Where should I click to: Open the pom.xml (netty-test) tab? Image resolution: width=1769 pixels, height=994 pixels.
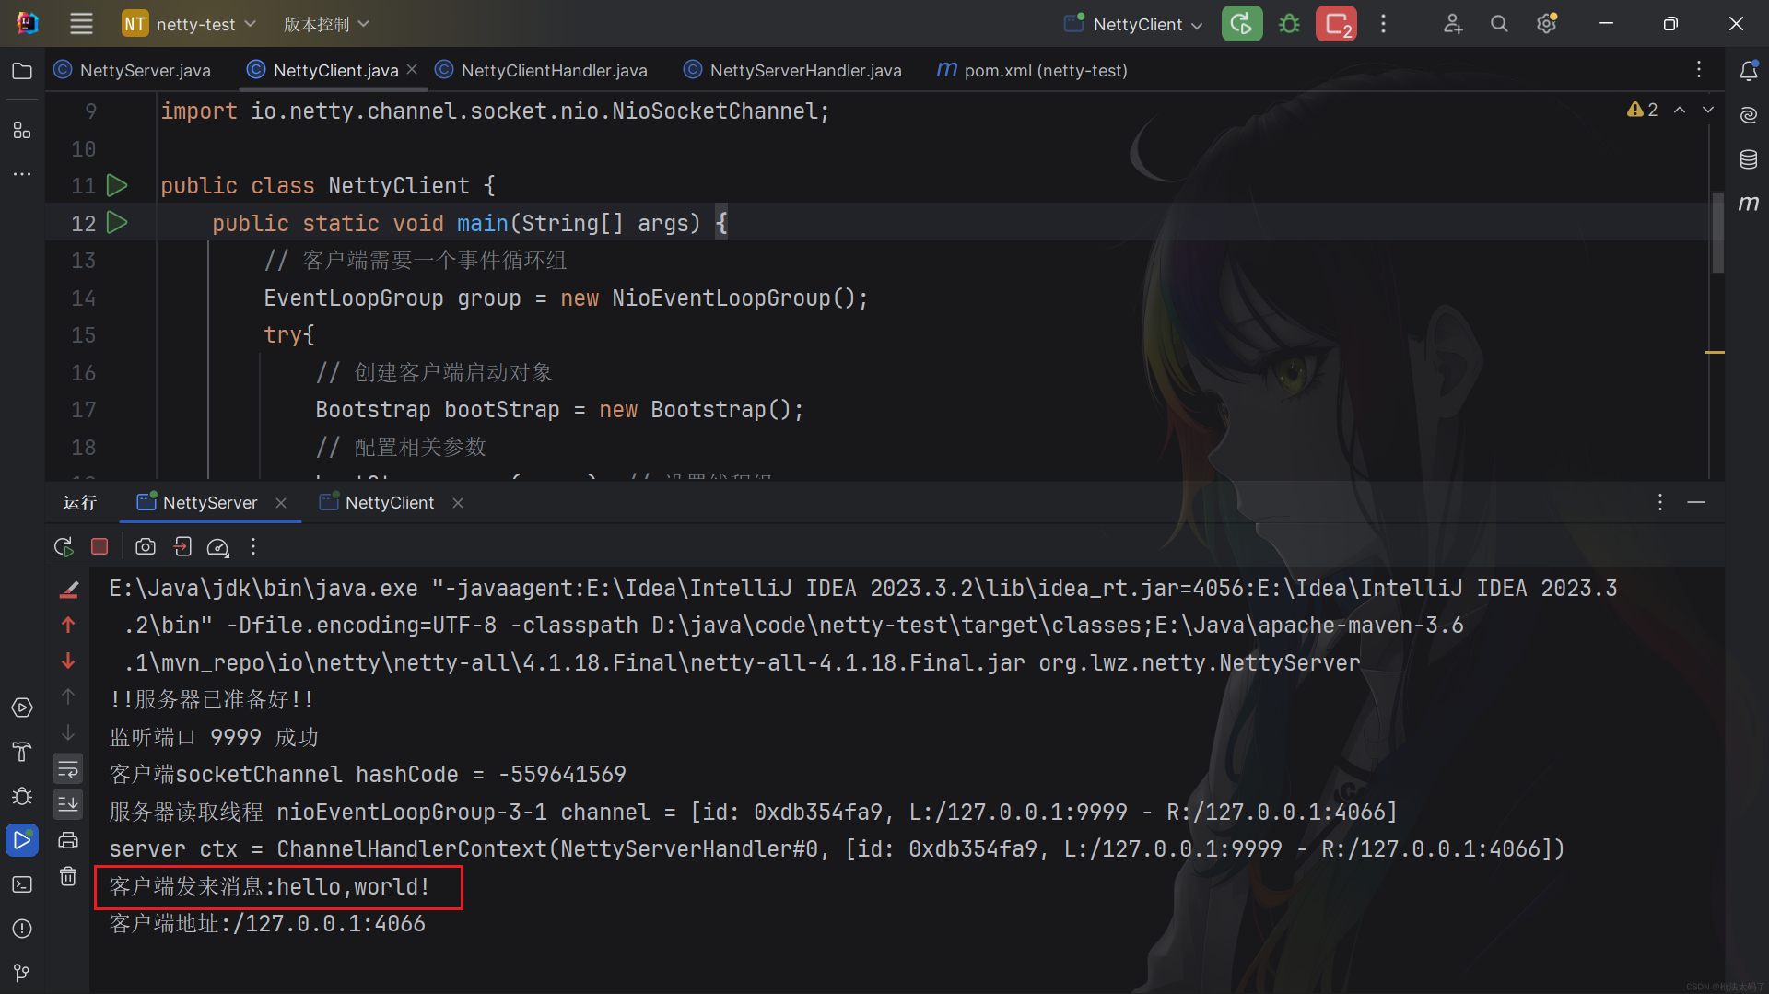pos(1032,70)
